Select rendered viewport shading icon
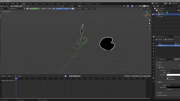The image size is (180, 101). click(x=148, y=6)
